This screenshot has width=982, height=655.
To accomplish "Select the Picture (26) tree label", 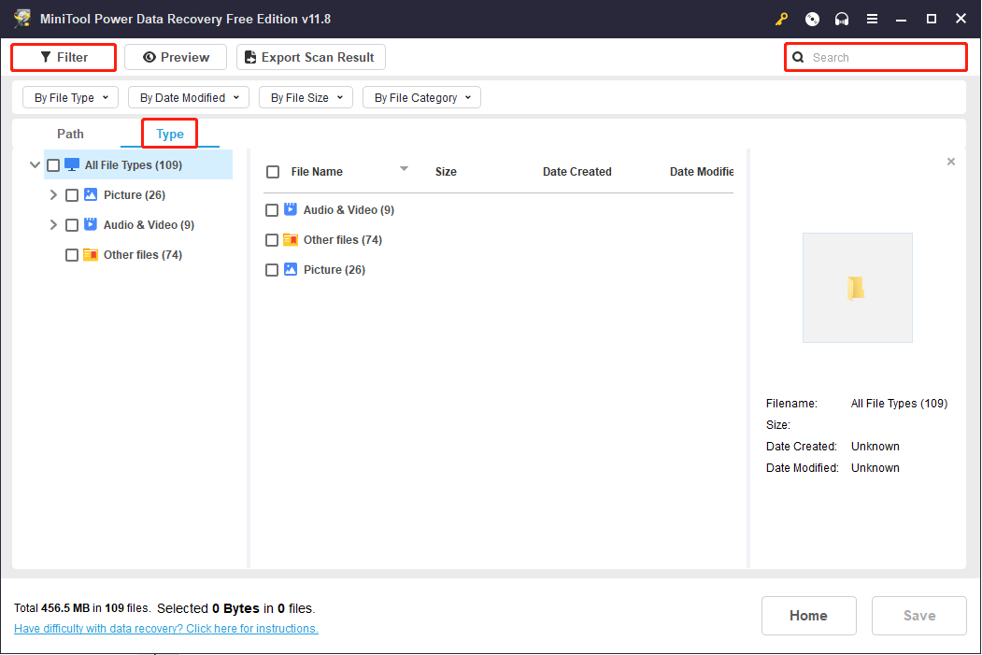I will tap(134, 194).
